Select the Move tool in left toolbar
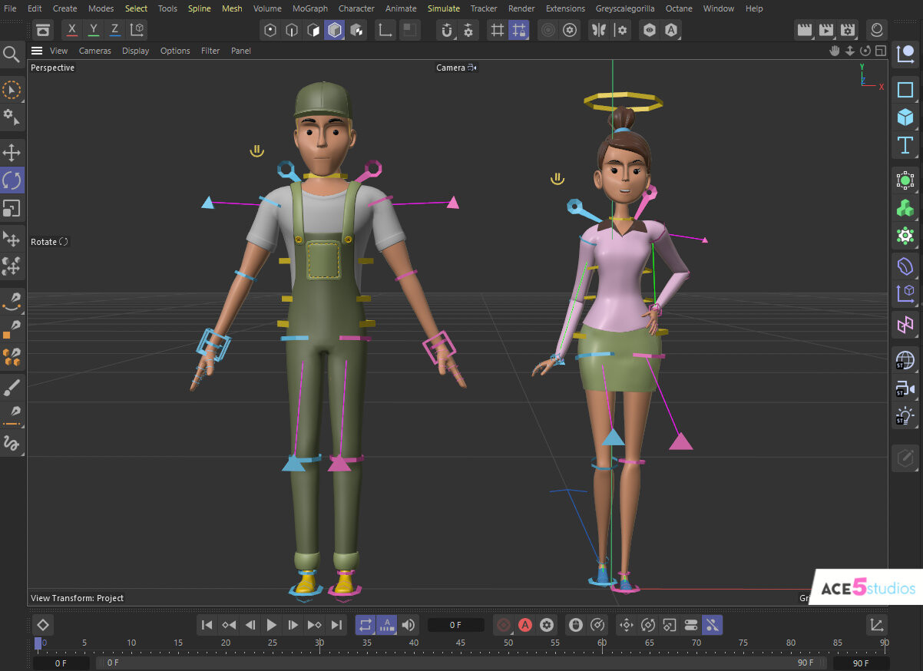The image size is (923, 671). pos(12,152)
